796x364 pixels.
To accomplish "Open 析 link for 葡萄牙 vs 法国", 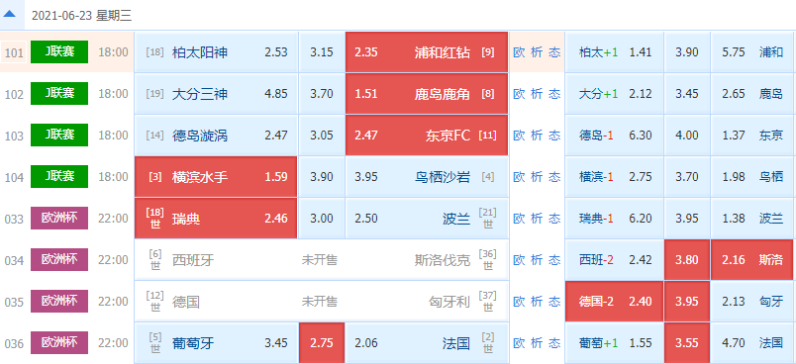I will pos(537,343).
